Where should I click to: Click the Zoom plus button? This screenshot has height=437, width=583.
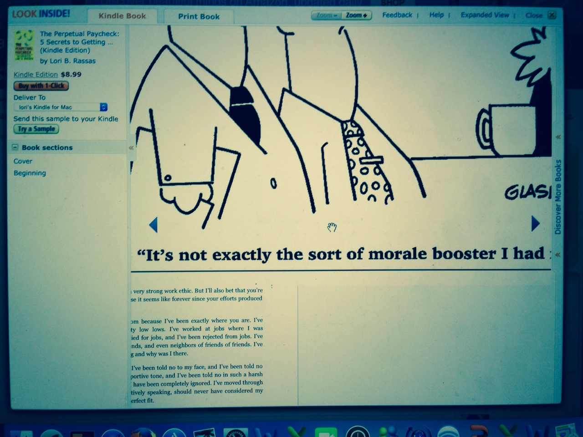click(356, 15)
